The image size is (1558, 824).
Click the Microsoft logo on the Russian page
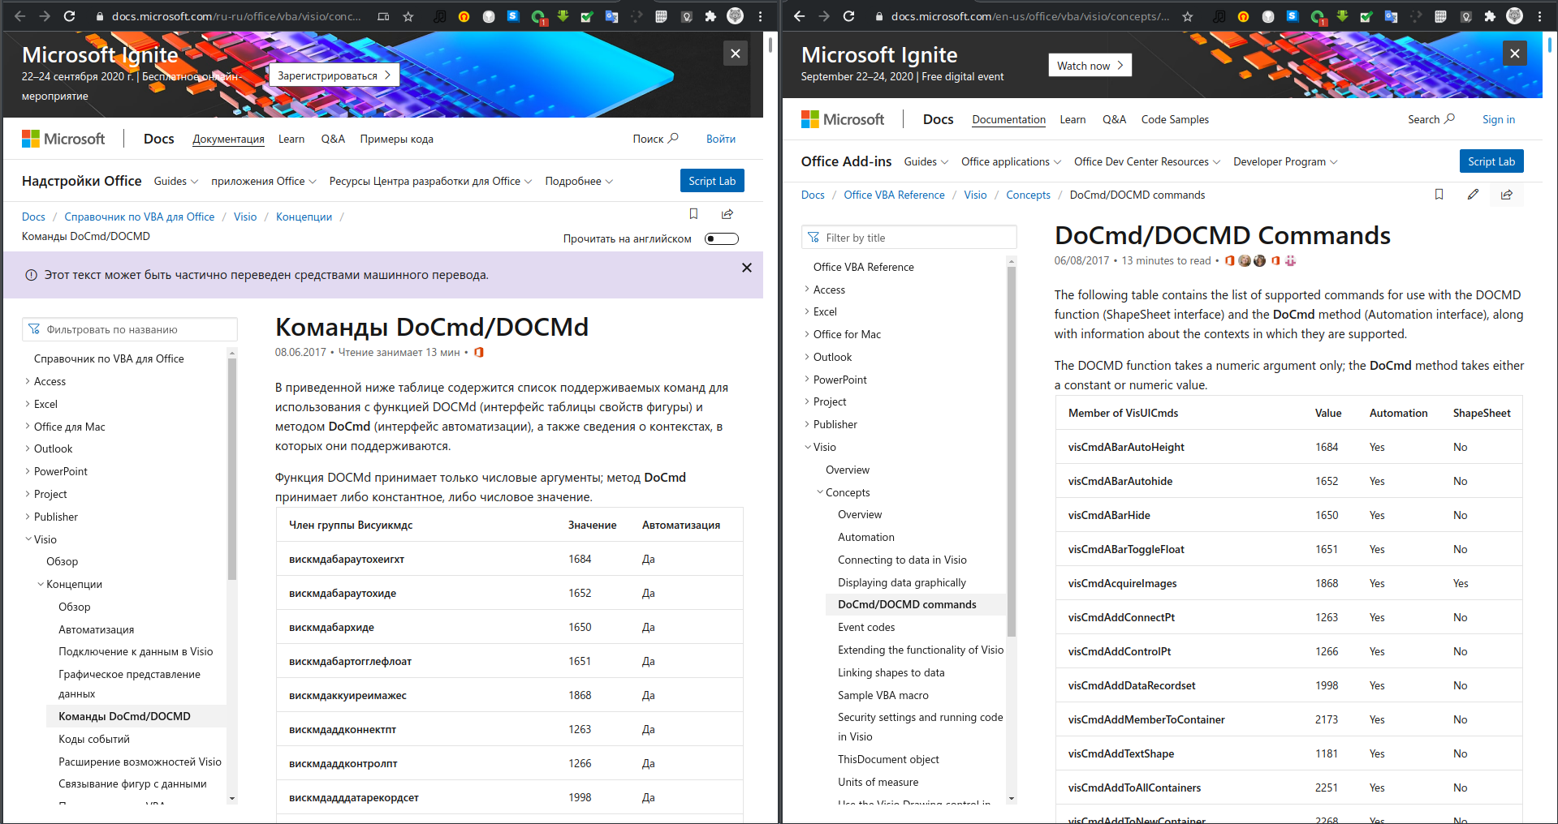(x=63, y=139)
